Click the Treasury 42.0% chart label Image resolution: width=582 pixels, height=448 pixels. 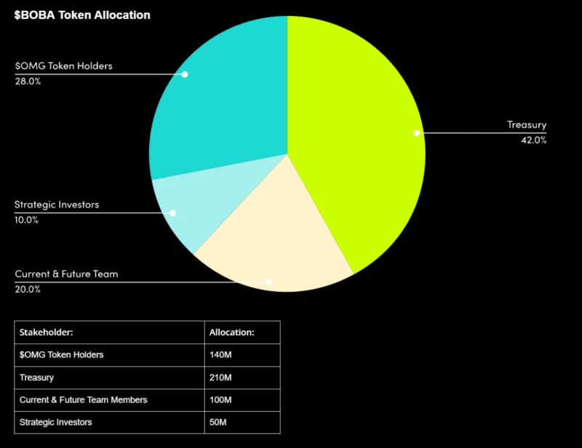point(526,132)
